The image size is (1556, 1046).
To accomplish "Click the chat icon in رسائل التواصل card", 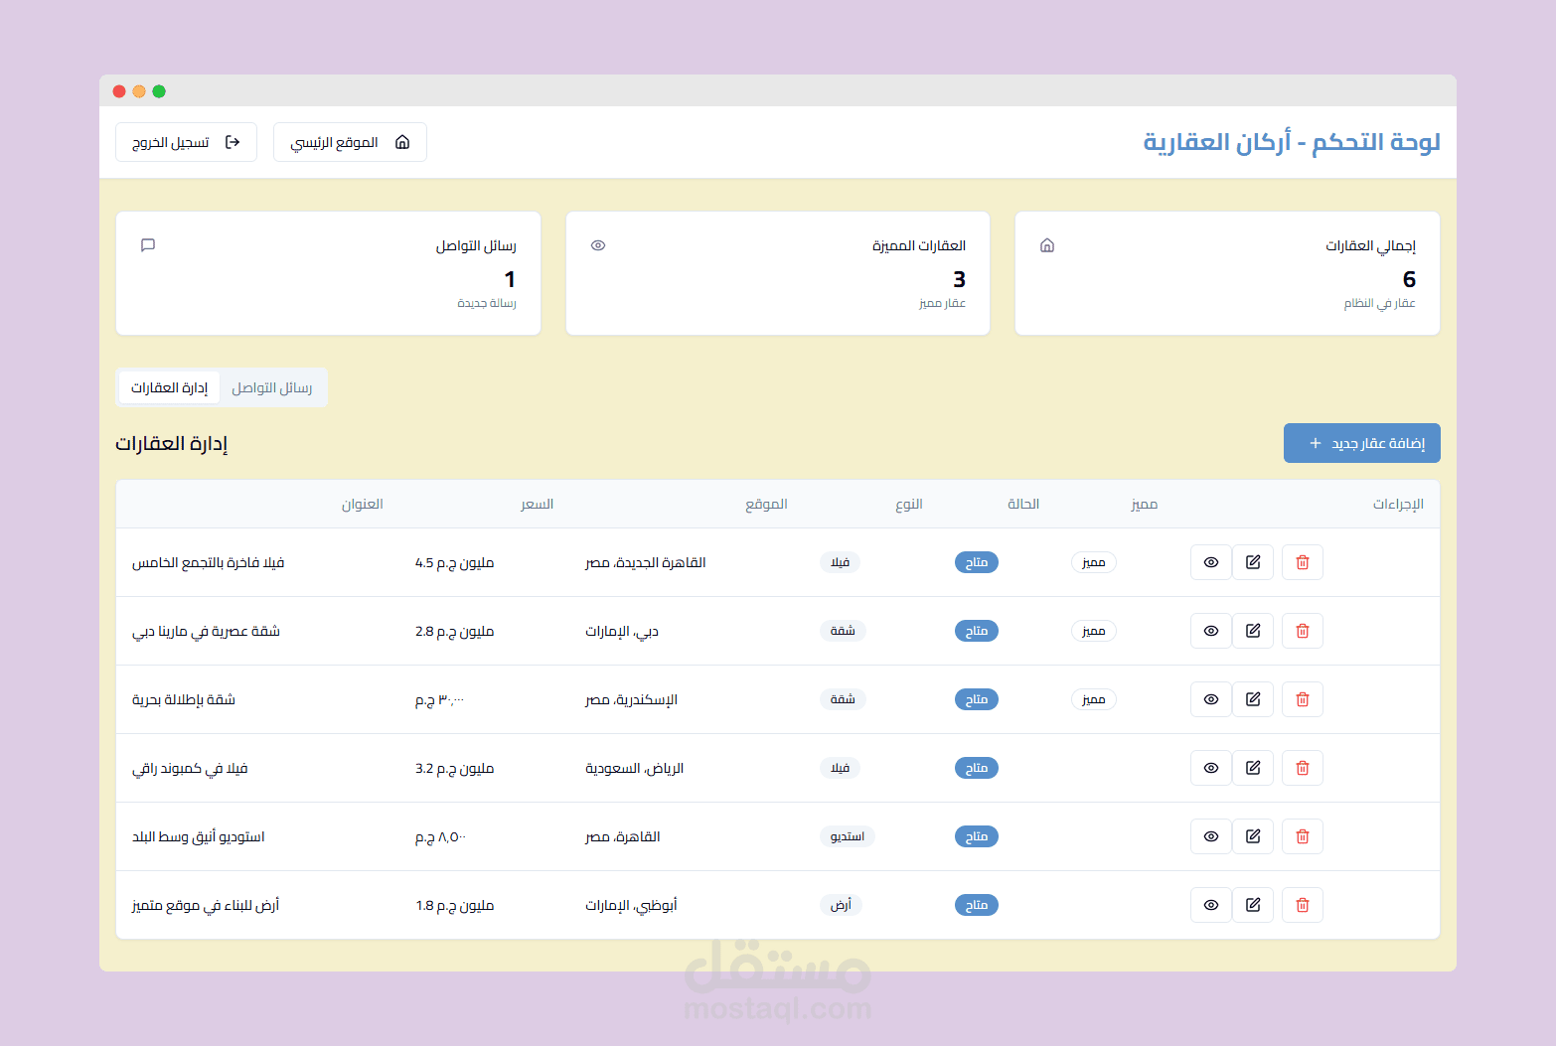I will [148, 245].
